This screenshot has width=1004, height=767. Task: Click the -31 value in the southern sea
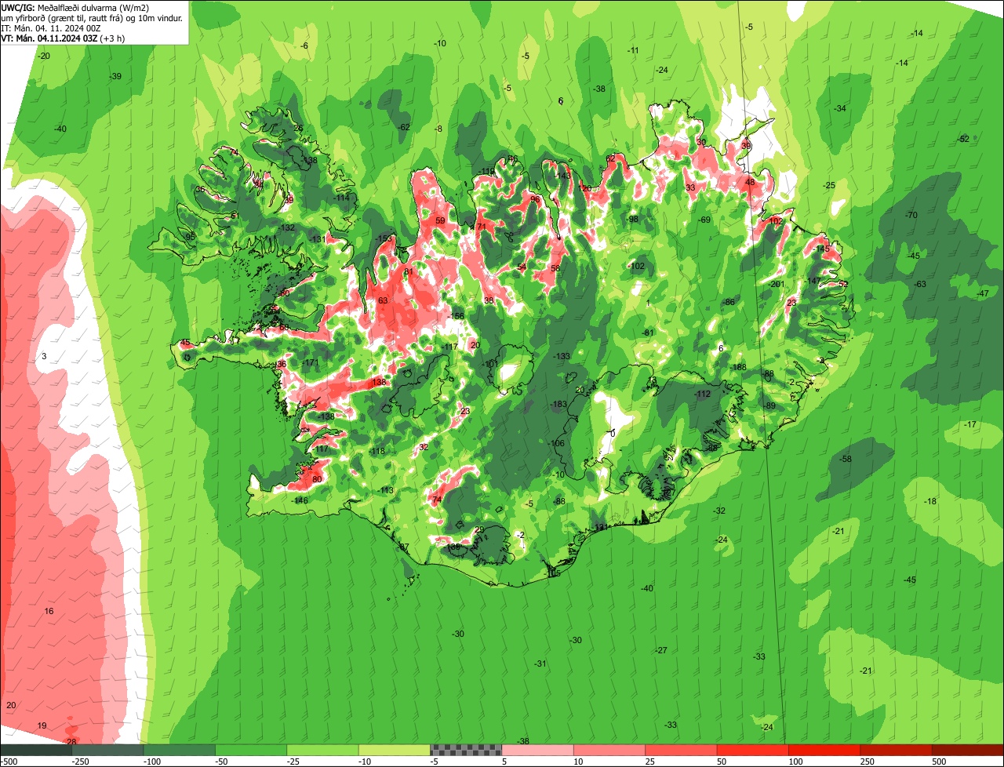tap(540, 663)
